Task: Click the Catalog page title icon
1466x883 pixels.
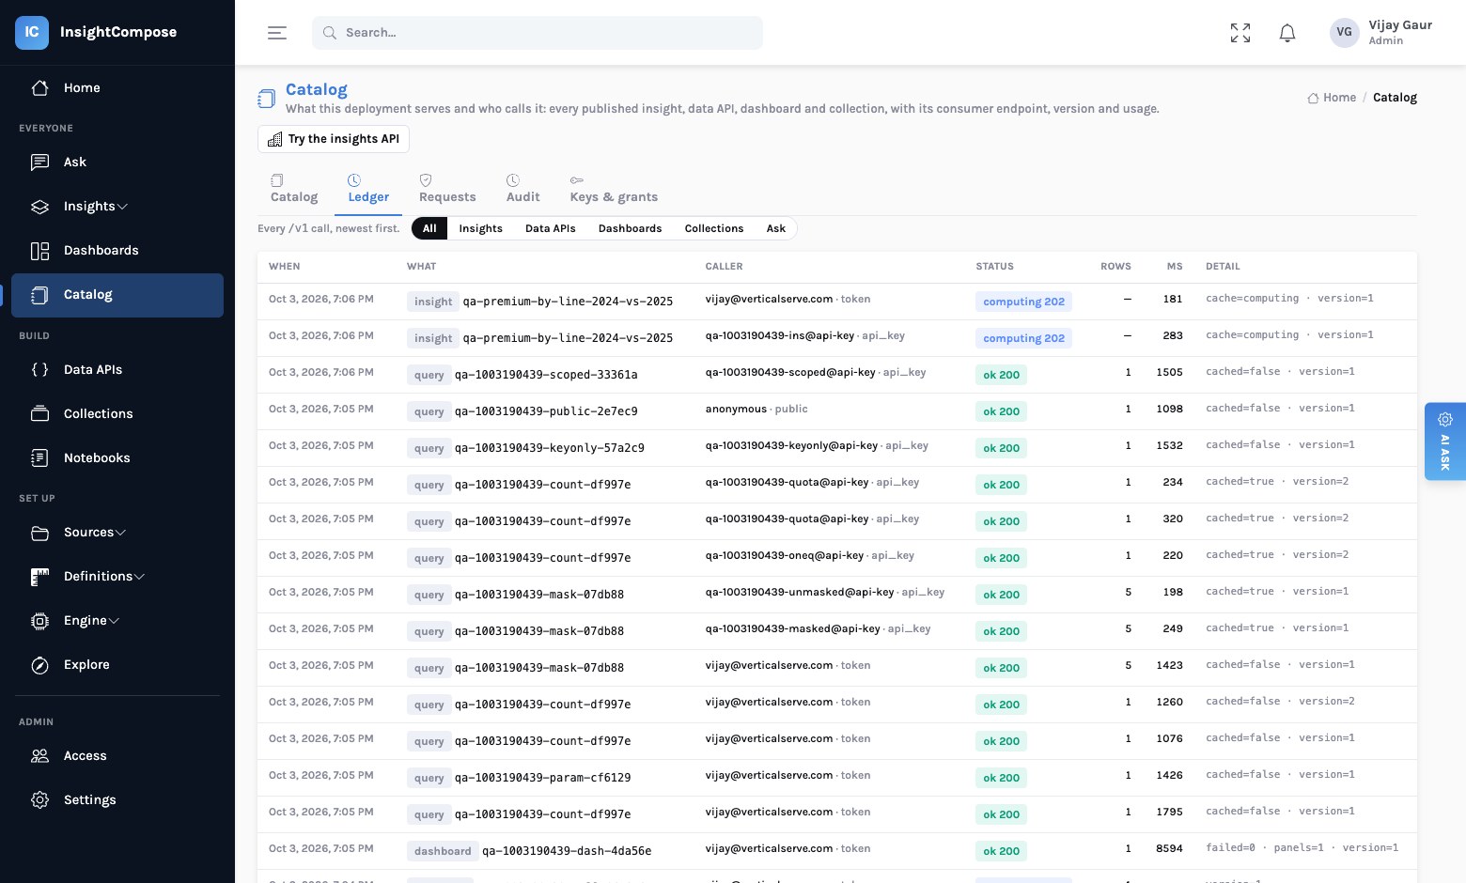Action: [267, 98]
